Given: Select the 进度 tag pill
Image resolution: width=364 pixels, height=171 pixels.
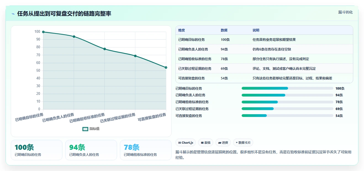Looking at the screenshot, I should 223,143.
